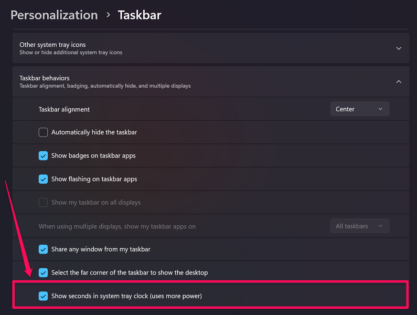
Task: Disable Show flashing on taskbar apps
Action: tap(44, 179)
